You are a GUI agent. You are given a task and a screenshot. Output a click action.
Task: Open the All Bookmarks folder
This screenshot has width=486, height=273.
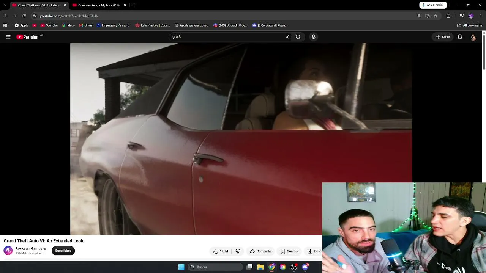pyautogui.click(x=470, y=25)
